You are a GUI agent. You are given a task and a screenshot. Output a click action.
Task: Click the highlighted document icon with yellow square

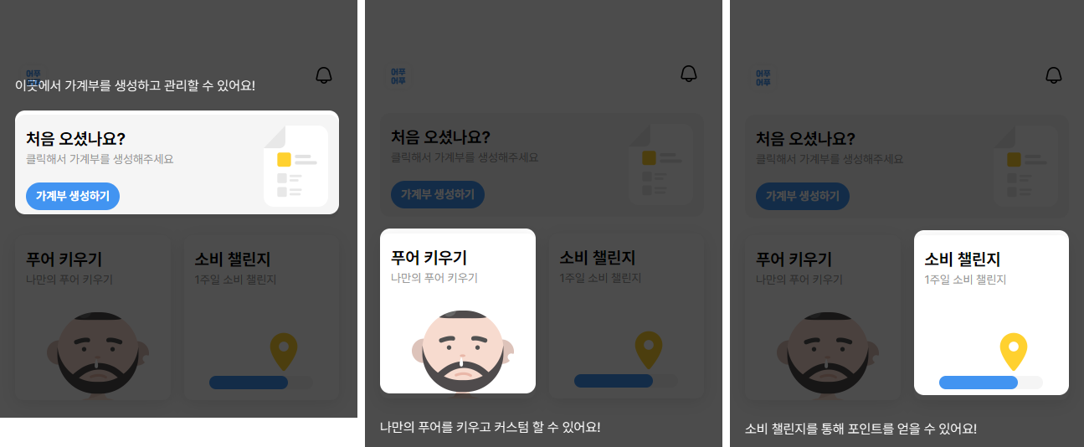(295, 166)
